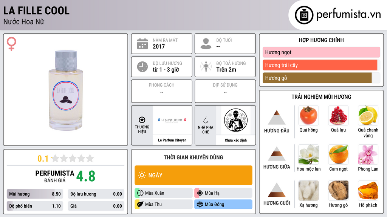Image resolution: width=387 pixels, height=217 pixels.
Task: Click the Chưa xác định perfumer label
Action: (236, 140)
